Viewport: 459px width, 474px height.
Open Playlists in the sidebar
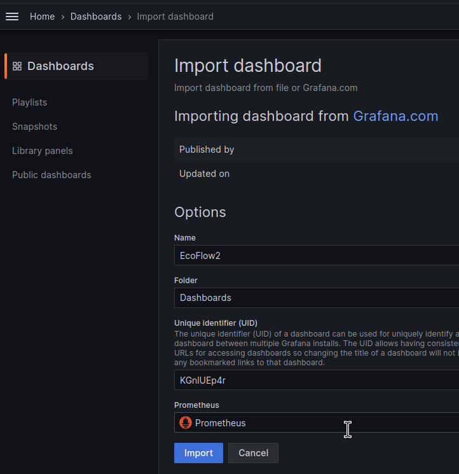click(30, 102)
